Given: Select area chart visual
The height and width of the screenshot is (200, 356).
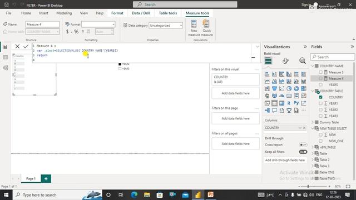Looking at the screenshot, I should tap(274, 82).
